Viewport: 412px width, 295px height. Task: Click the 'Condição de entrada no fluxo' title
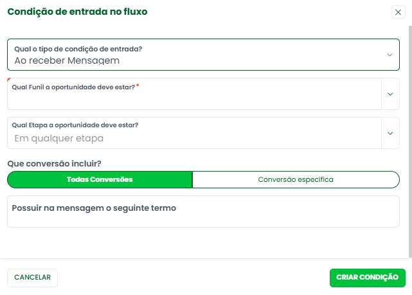point(77,12)
